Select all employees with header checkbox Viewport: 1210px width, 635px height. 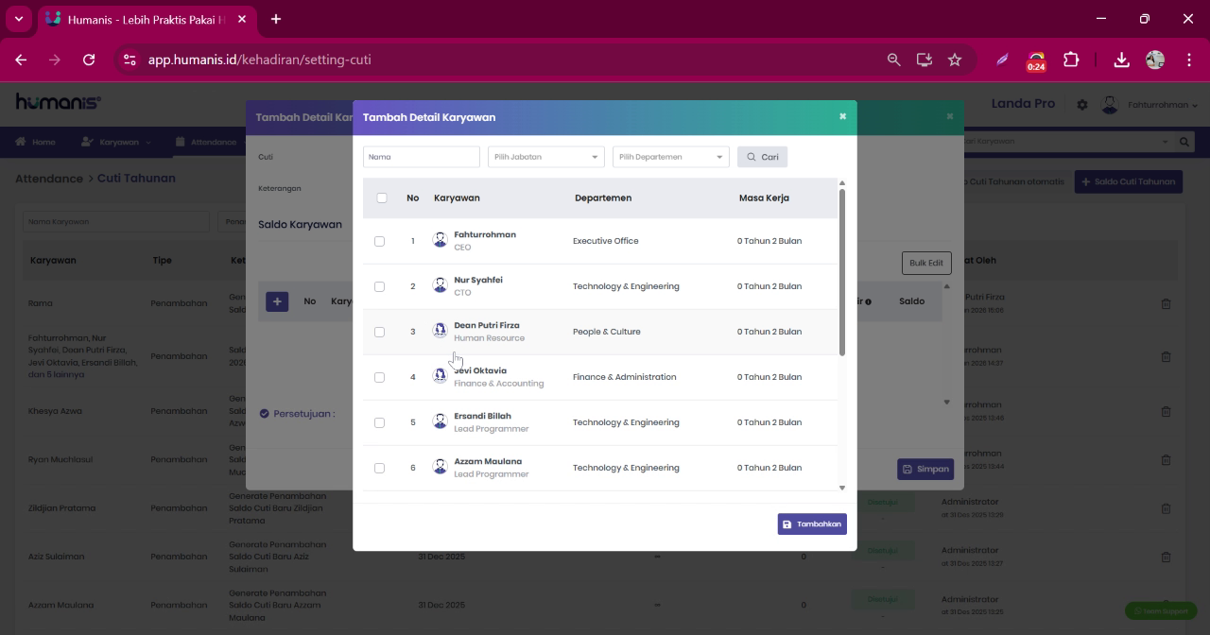click(382, 197)
